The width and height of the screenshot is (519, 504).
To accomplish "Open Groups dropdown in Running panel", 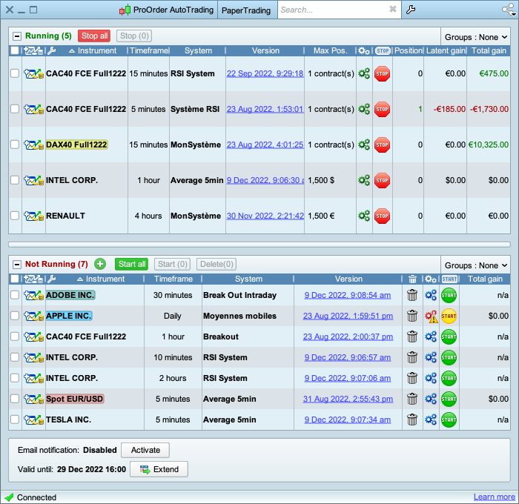I will 475,37.
